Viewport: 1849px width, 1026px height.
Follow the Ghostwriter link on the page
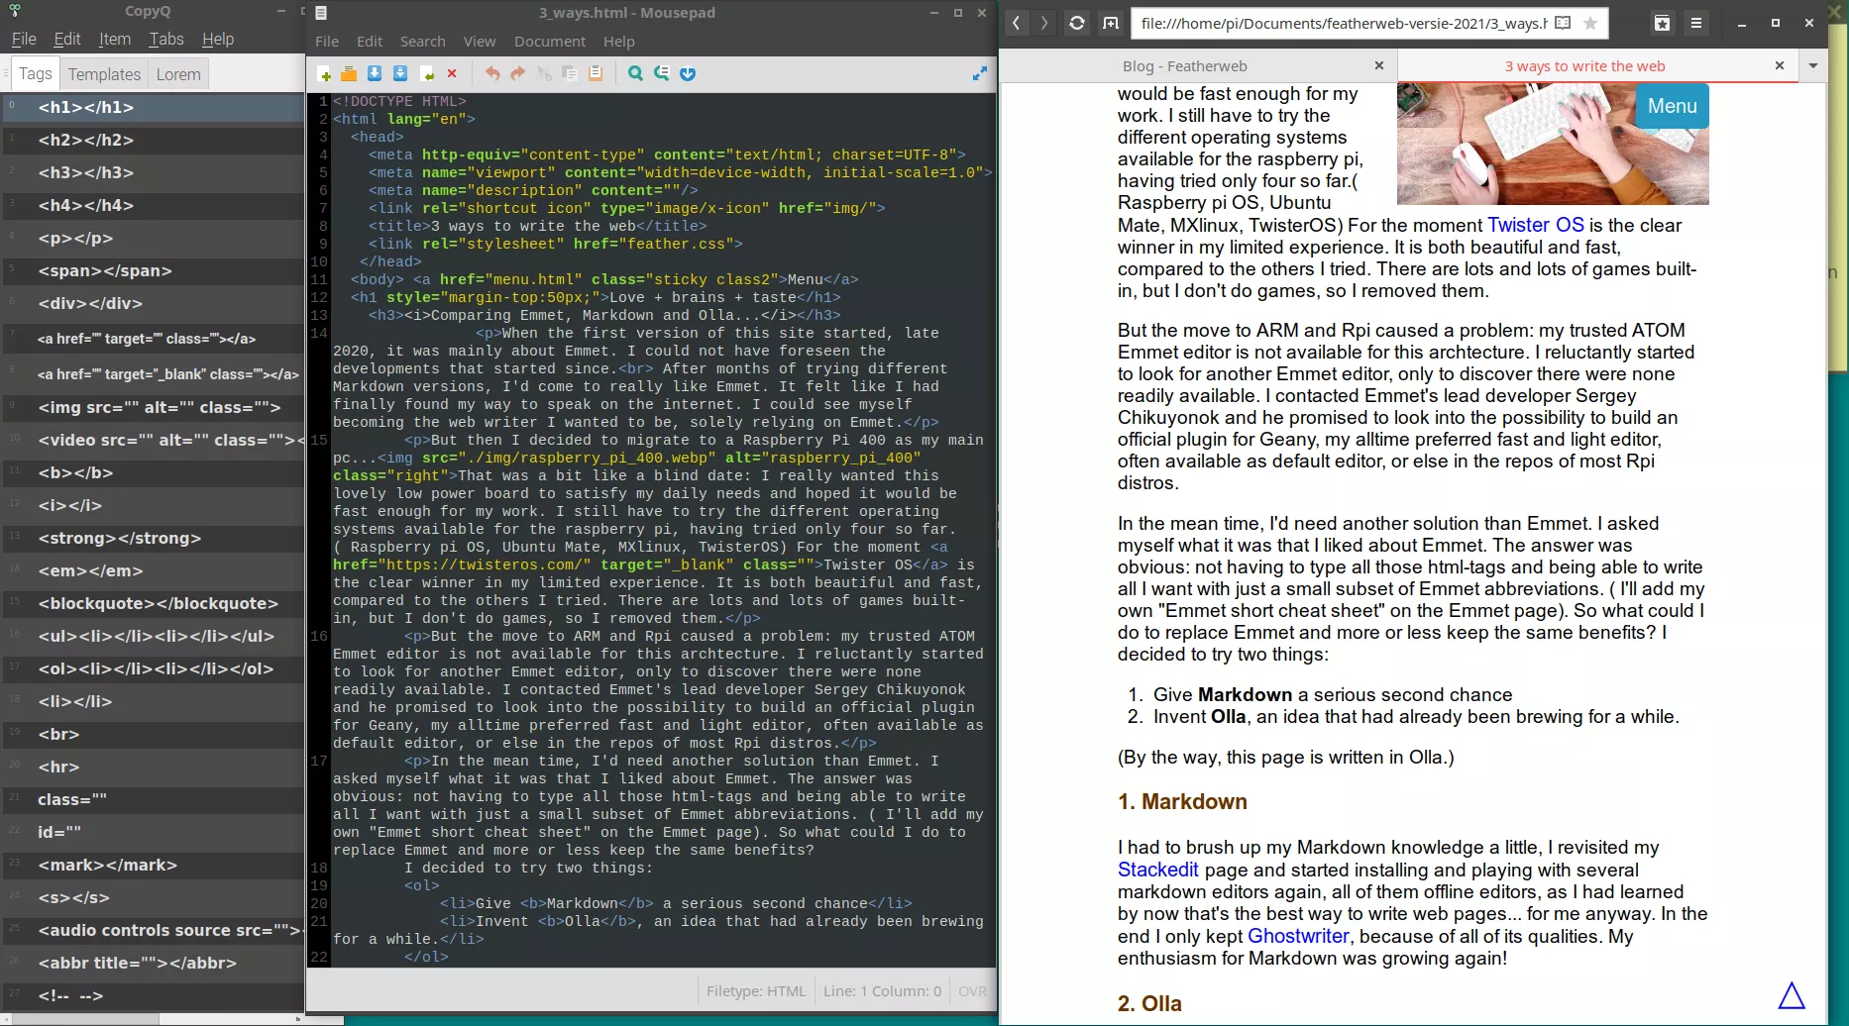(1298, 936)
